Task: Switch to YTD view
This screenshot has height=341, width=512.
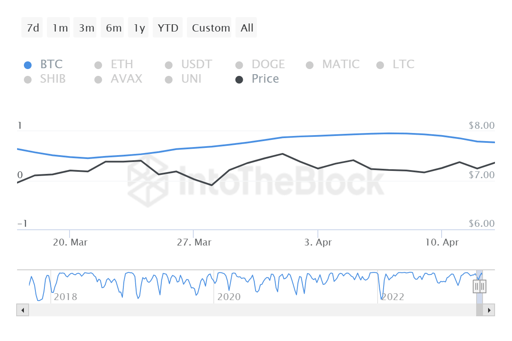Action: coord(168,27)
